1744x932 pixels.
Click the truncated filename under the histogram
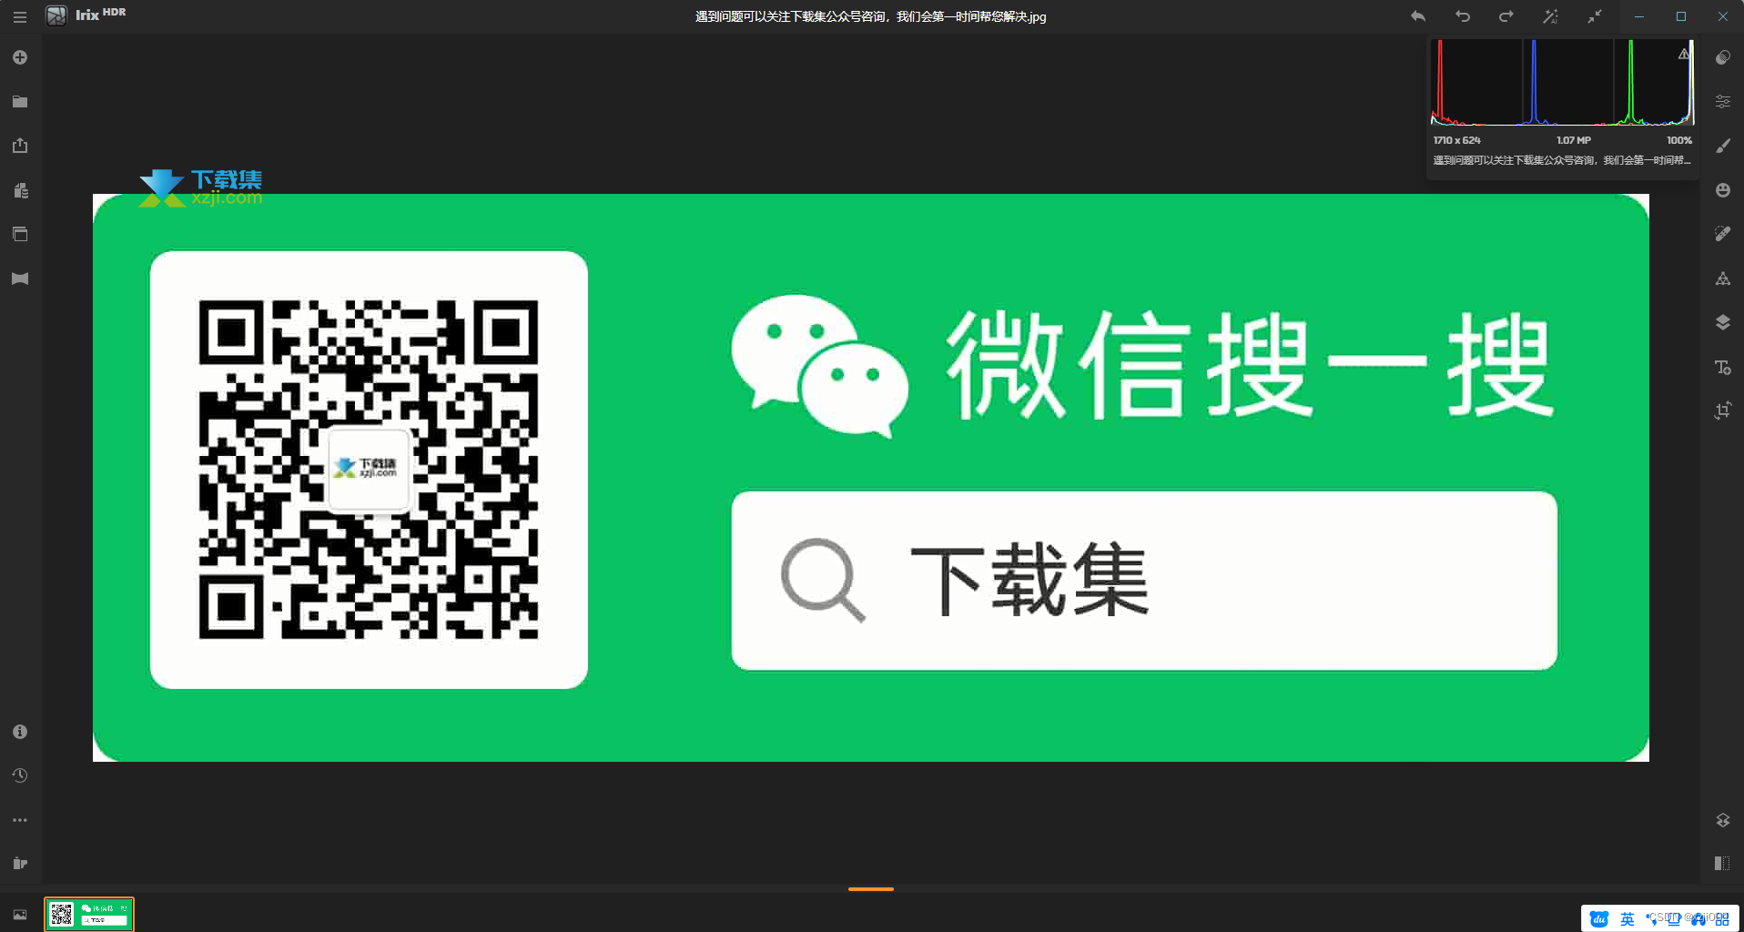pyautogui.click(x=1562, y=160)
